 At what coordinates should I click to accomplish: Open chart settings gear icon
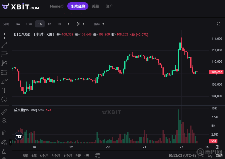217,147
